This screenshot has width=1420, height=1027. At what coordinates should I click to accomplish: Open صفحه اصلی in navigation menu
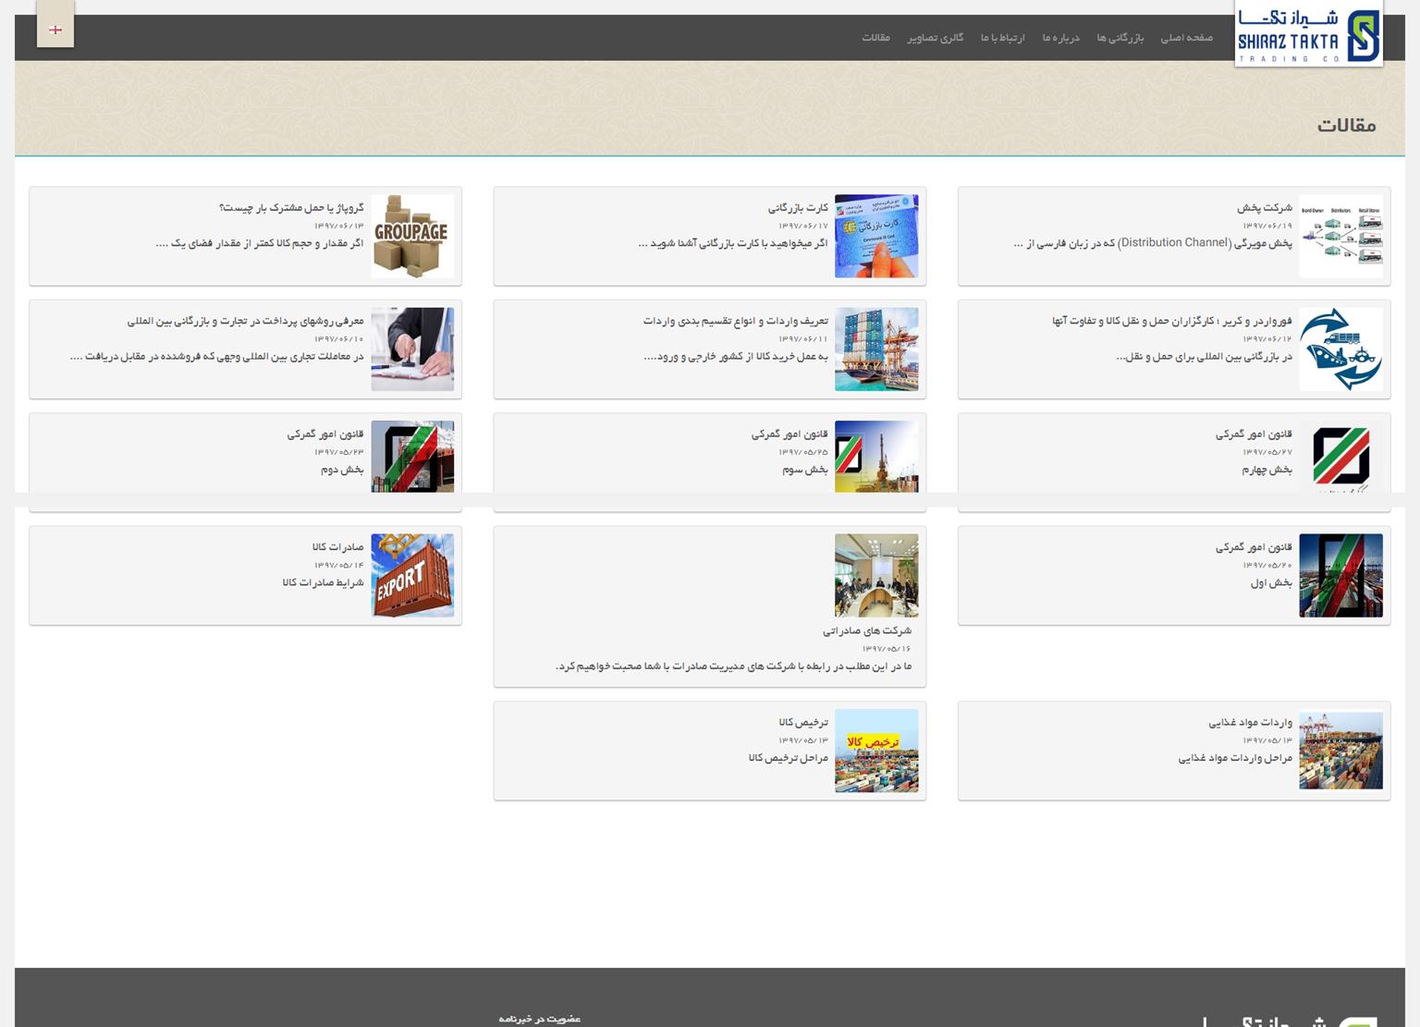click(1186, 38)
